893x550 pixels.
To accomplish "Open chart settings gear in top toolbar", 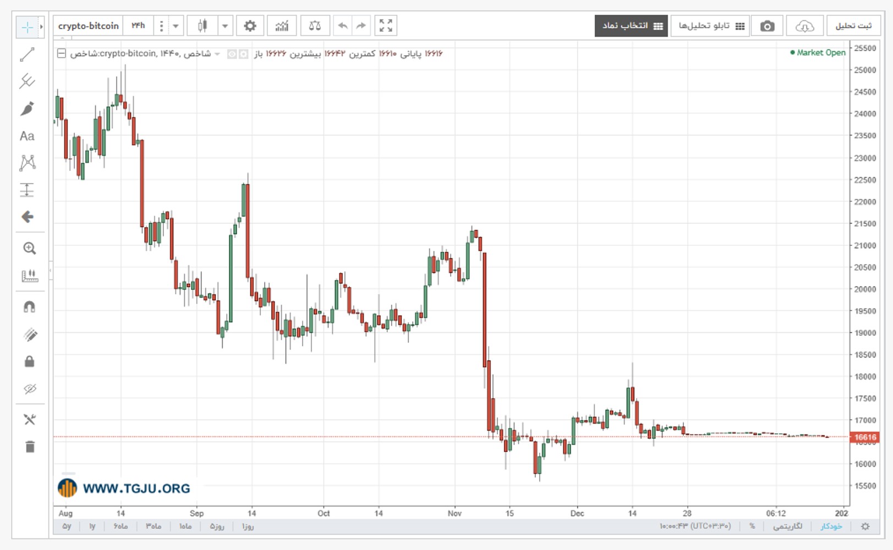I will pyautogui.click(x=250, y=26).
